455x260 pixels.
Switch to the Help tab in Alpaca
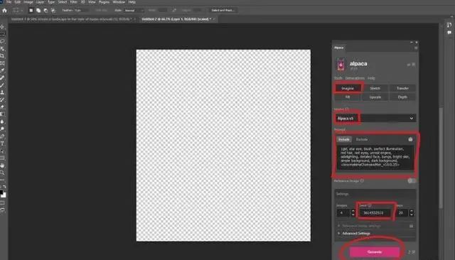[x=371, y=78]
